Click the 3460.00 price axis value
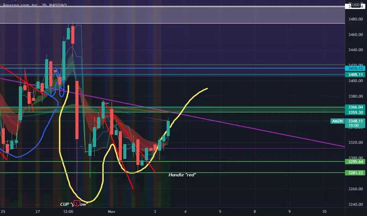 [355, 35]
